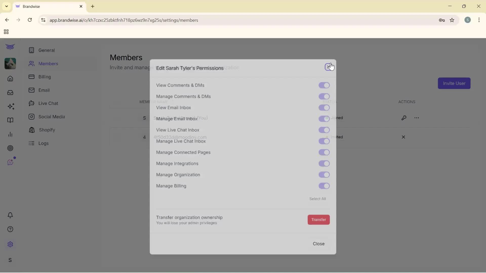Open the Inbox icon in the sidebar
This screenshot has width=486, height=273.
(10, 93)
